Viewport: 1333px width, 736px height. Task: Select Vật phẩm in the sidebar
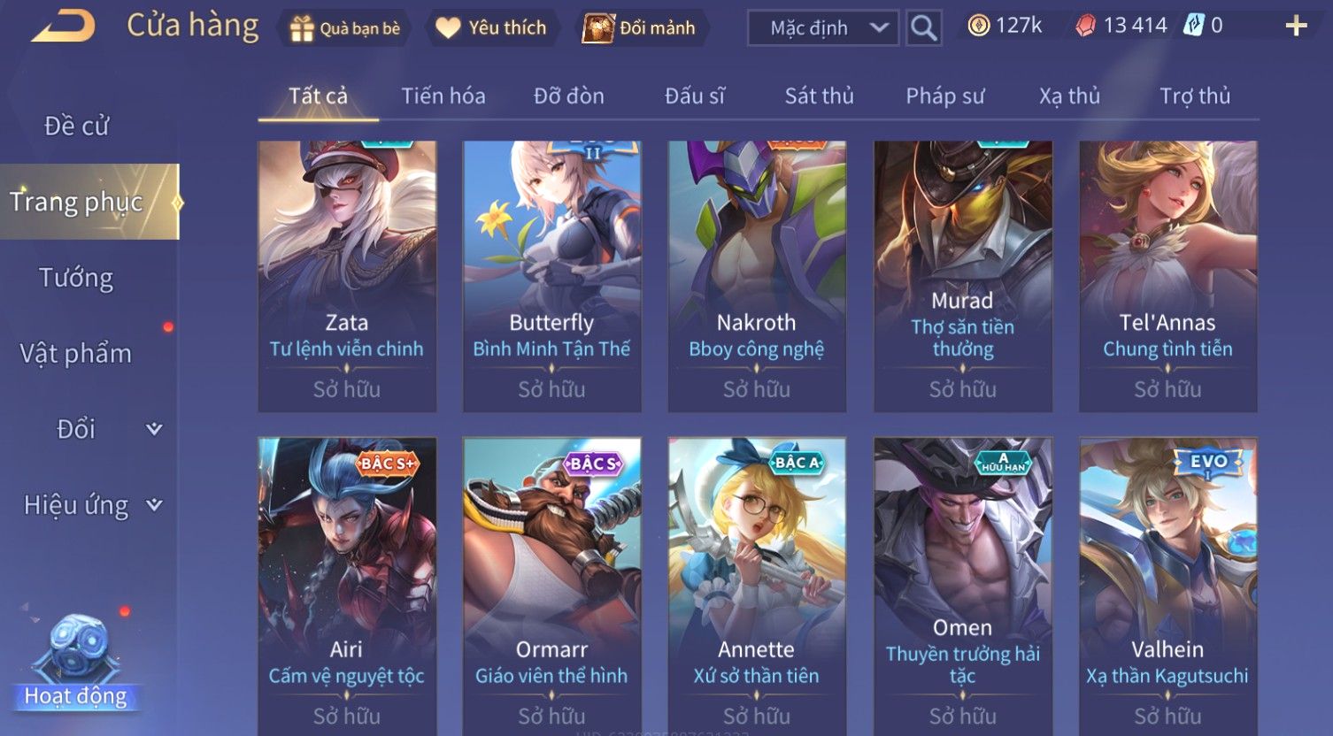[76, 354]
